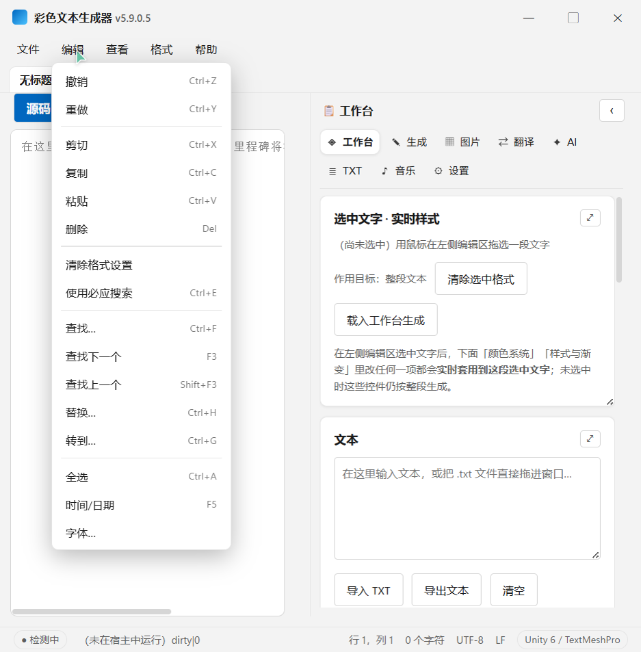Select 复制 menu entry
This screenshot has width=641, height=652.
tap(142, 173)
